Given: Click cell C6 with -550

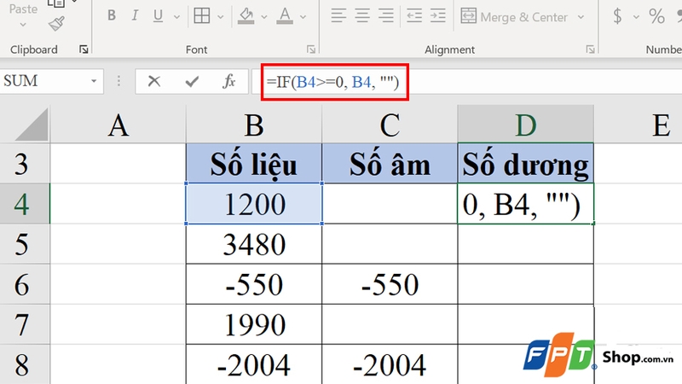Looking at the screenshot, I should click(x=390, y=284).
